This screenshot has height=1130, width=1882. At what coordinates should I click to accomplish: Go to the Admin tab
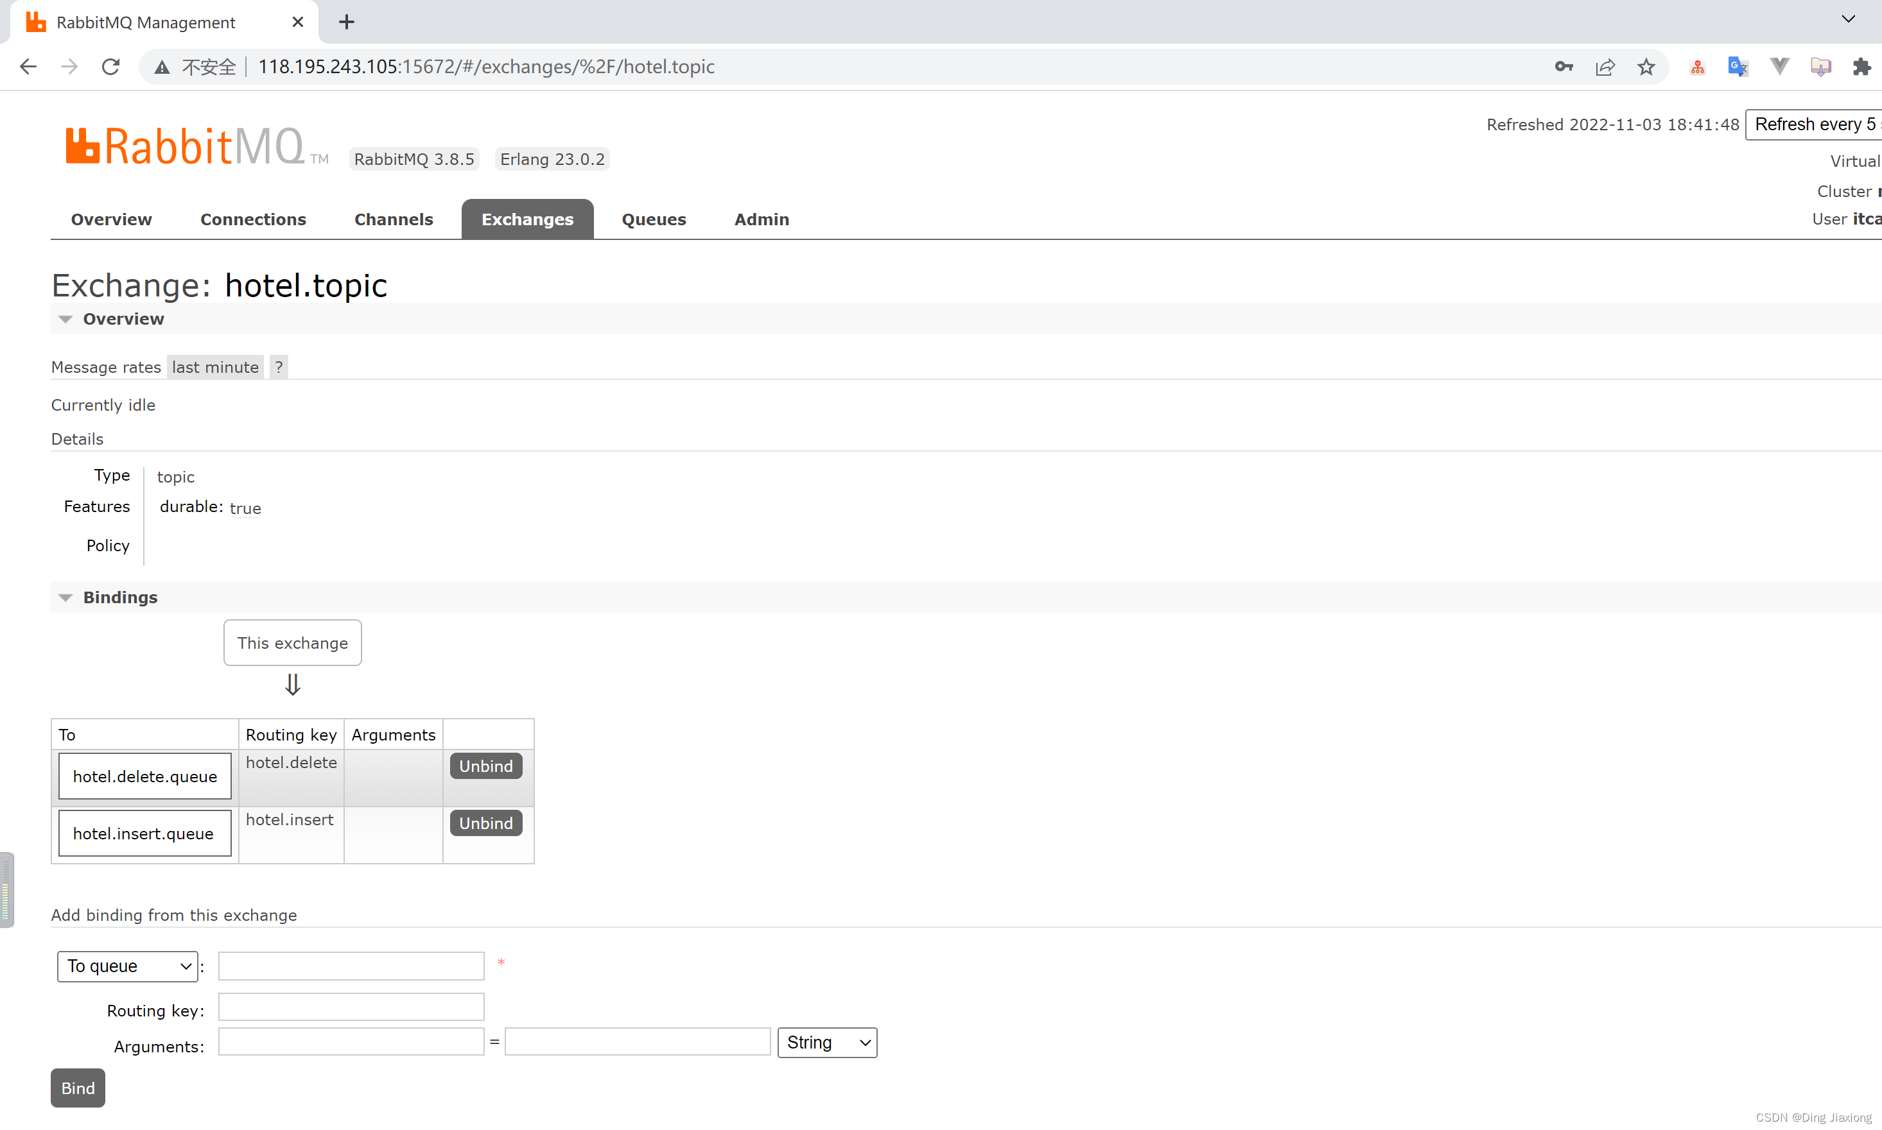(761, 219)
